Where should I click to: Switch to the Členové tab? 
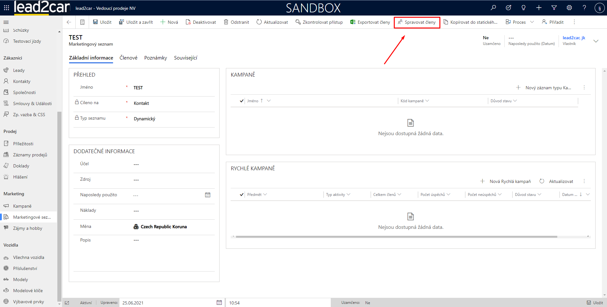point(128,58)
